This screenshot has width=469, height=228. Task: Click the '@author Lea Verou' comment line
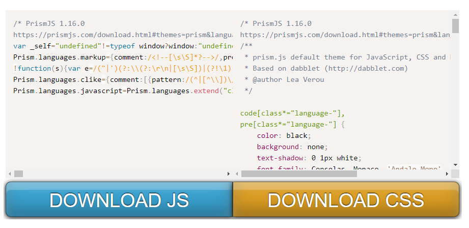(284, 80)
